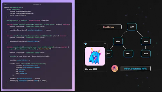Click the arrow from 0af7 leaf to a56c
Image resolution: width=162 pixels, height=92 pixels.
point(125,47)
